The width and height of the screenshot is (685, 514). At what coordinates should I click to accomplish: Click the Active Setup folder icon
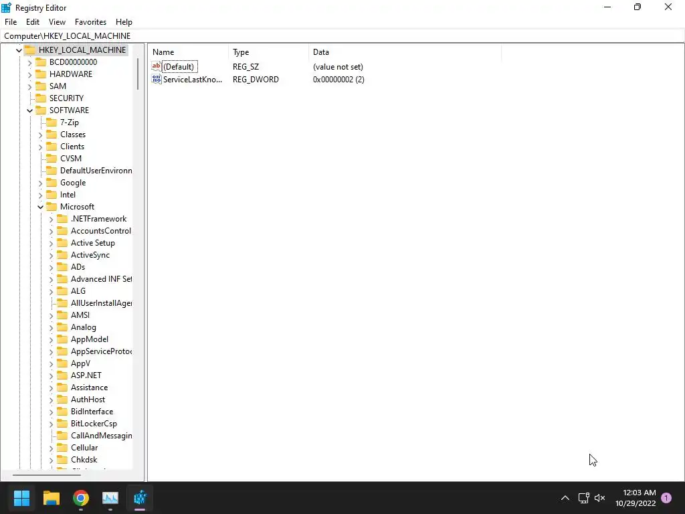(62, 242)
